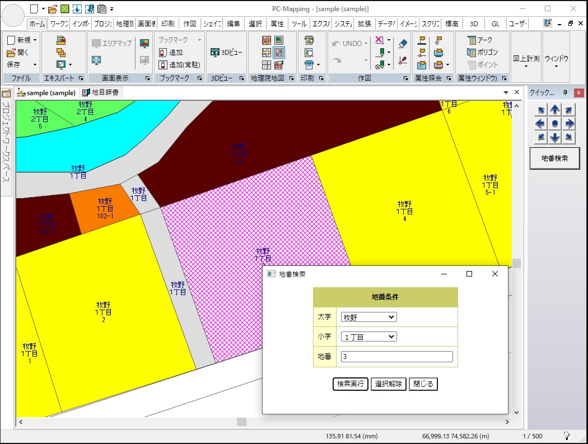The image size is (588, 444).
Task: Expand the 保存 dropdown arrow
Action: point(35,65)
